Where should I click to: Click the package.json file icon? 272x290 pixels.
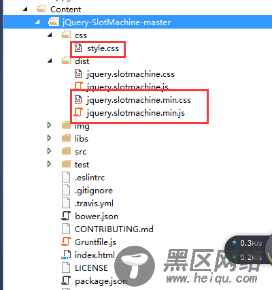coord(66,280)
